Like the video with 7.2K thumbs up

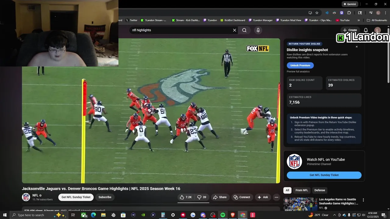click(x=186, y=197)
